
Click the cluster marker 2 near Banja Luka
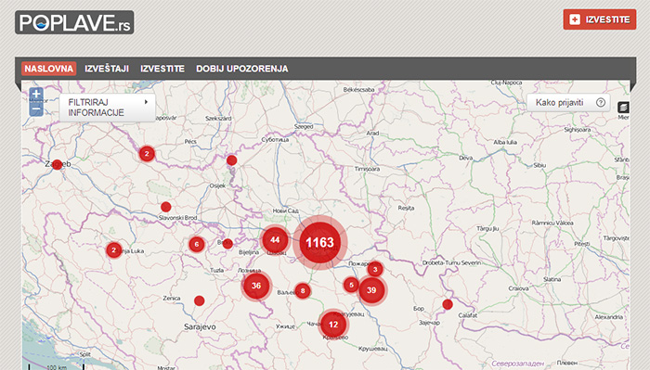coord(113,250)
